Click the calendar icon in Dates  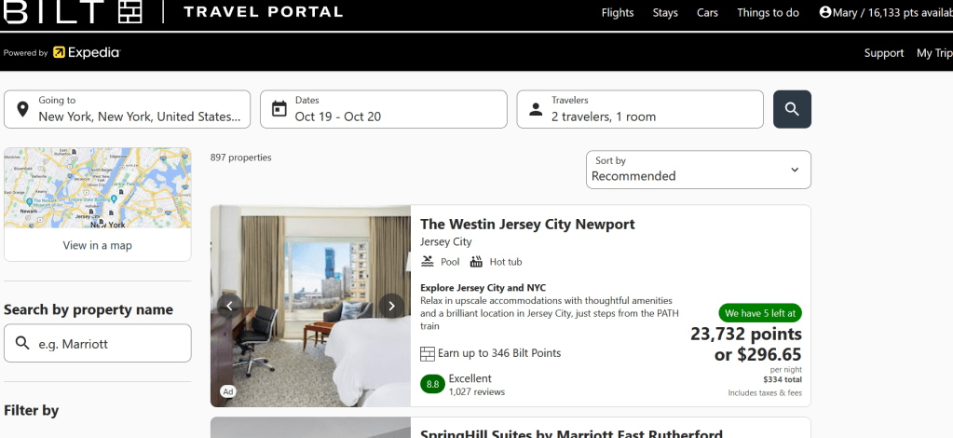point(279,109)
